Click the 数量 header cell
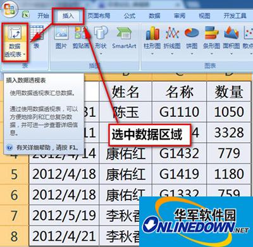Viewport: 253px width, 247px height. tap(229, 92)
